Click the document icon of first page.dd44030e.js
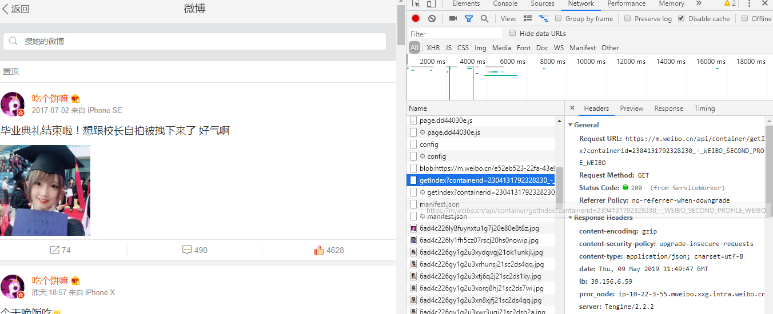Viewport: 773px width, 314px height. click(413, 120)
